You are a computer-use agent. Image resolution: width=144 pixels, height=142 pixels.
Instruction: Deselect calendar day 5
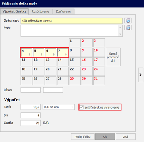click(x=39, y=52)
